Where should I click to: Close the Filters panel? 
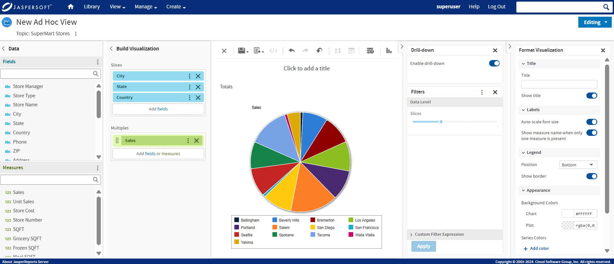[x=495, y=92]
